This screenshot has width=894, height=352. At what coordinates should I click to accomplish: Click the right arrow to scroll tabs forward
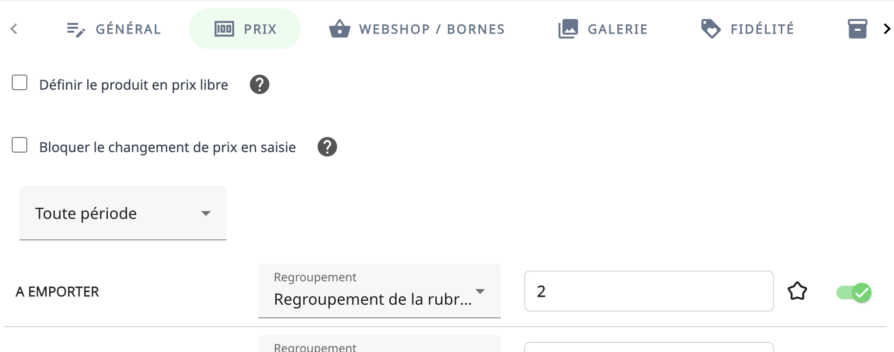tap(887, 29)
